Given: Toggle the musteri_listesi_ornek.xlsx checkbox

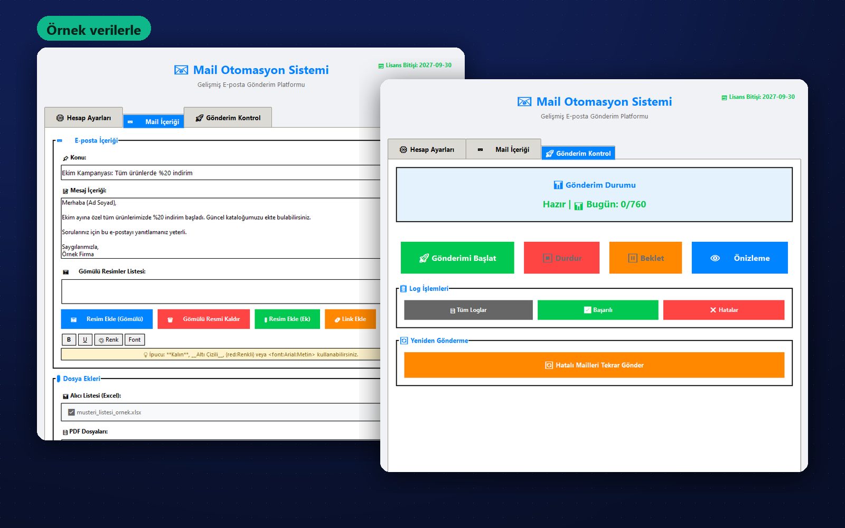Looking at the screenshot, I should (71, 412).
